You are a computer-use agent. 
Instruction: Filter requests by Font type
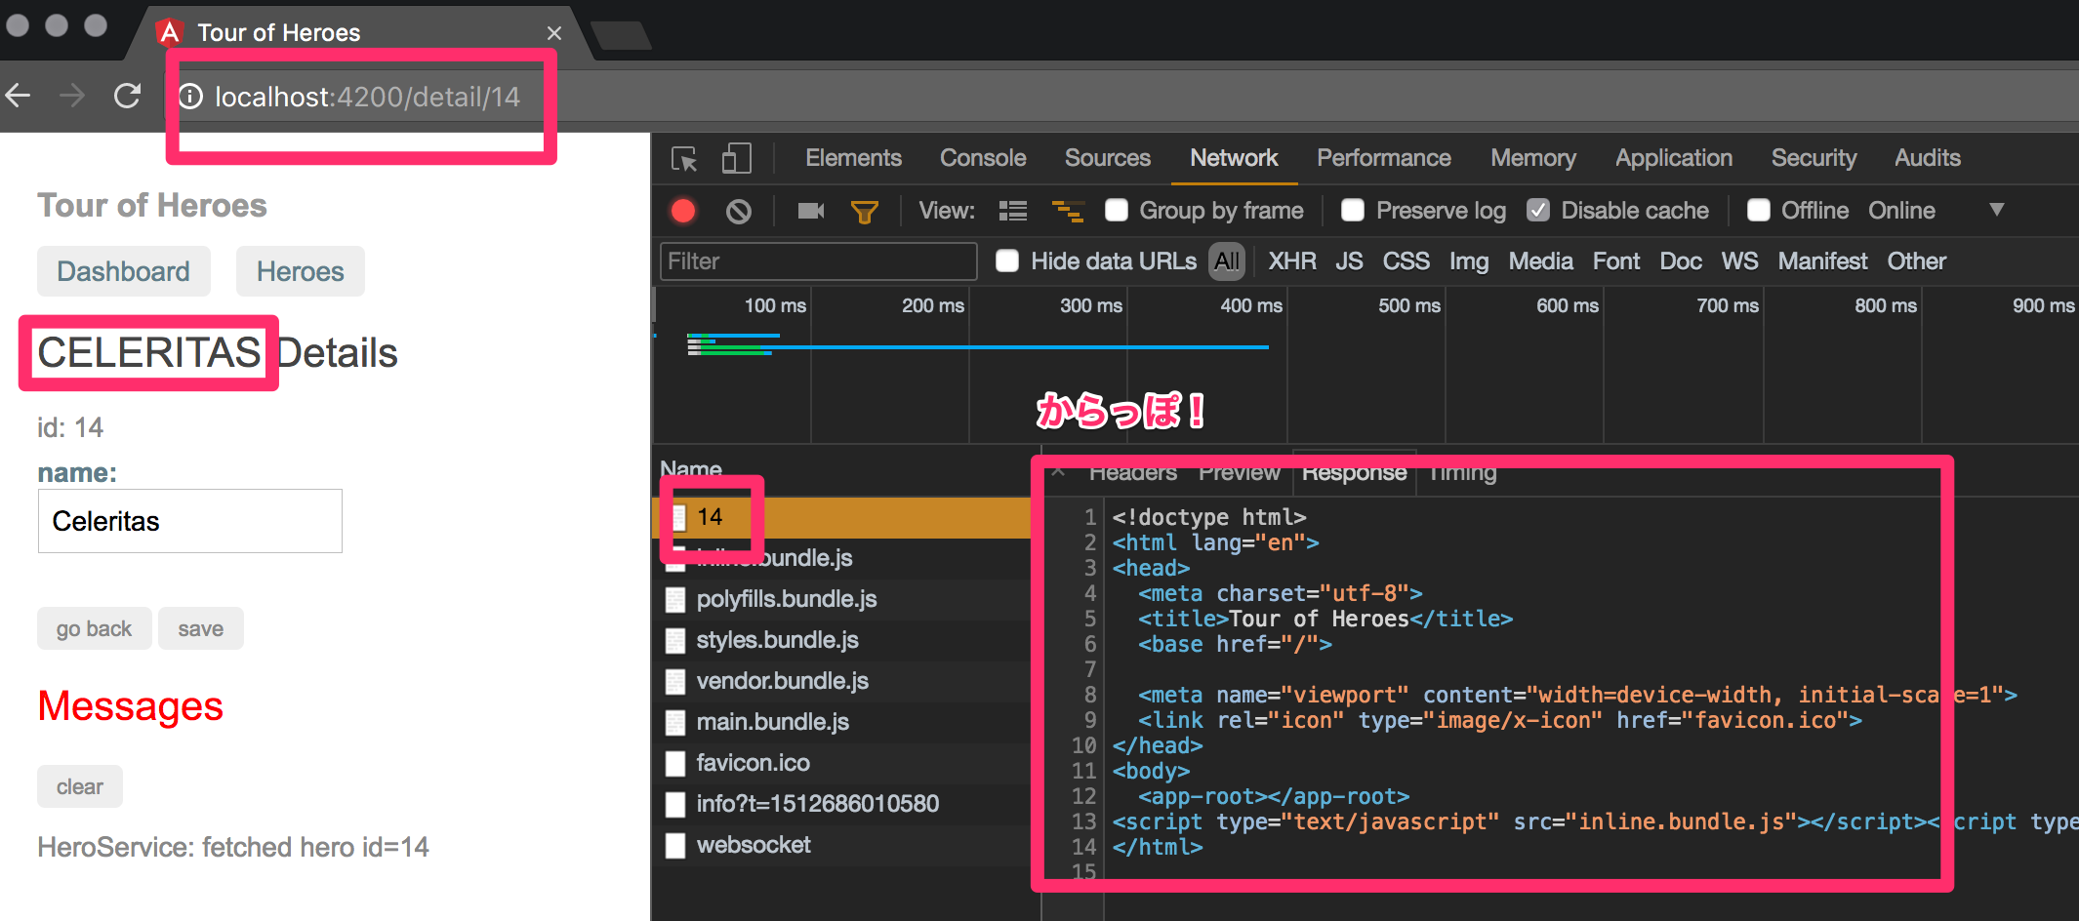(x=1616, y=261)
